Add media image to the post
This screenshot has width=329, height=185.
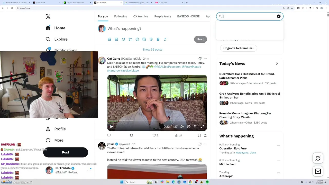pos(109,39)
